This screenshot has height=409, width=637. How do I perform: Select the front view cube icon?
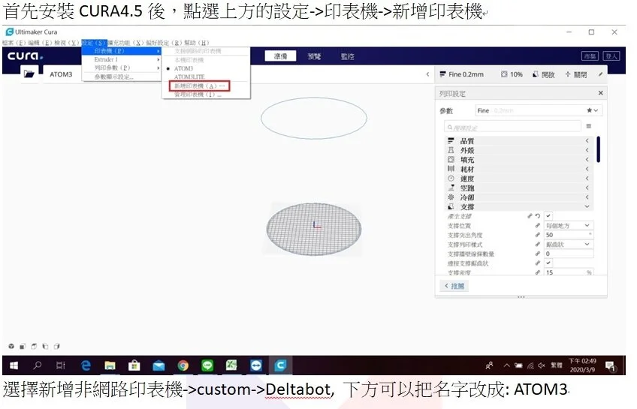23,346
